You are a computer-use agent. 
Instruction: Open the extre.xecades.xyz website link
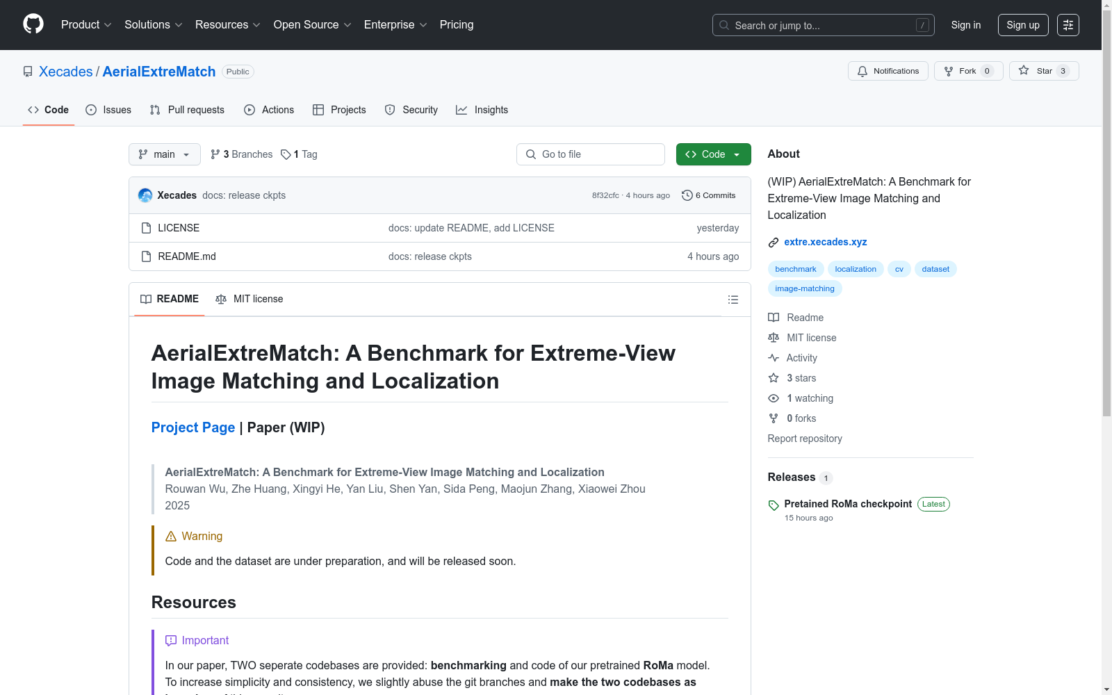[x=826, y=242]
